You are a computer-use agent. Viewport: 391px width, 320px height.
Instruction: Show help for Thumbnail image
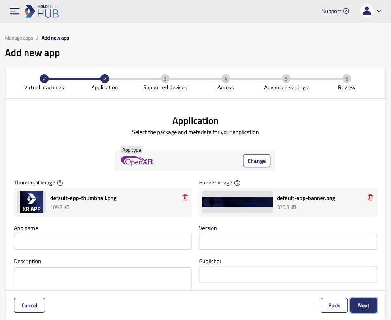point(60,183)
